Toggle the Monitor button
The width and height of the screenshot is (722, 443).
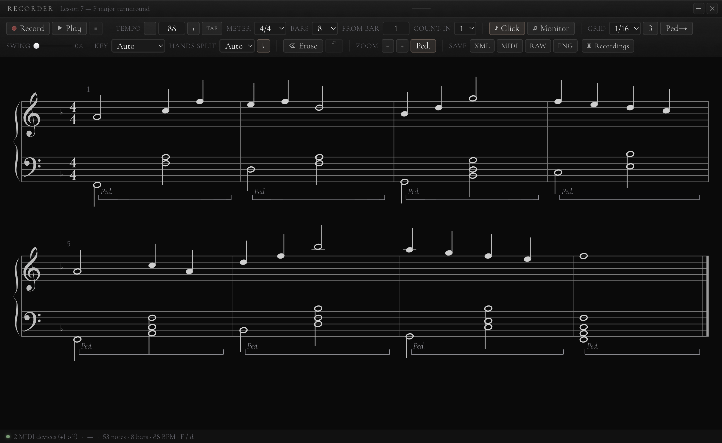pos(551,28)
